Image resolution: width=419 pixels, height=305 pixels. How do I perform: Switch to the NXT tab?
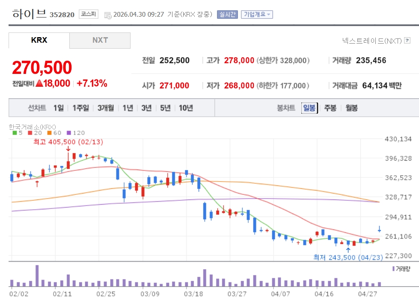click(100, 41)
